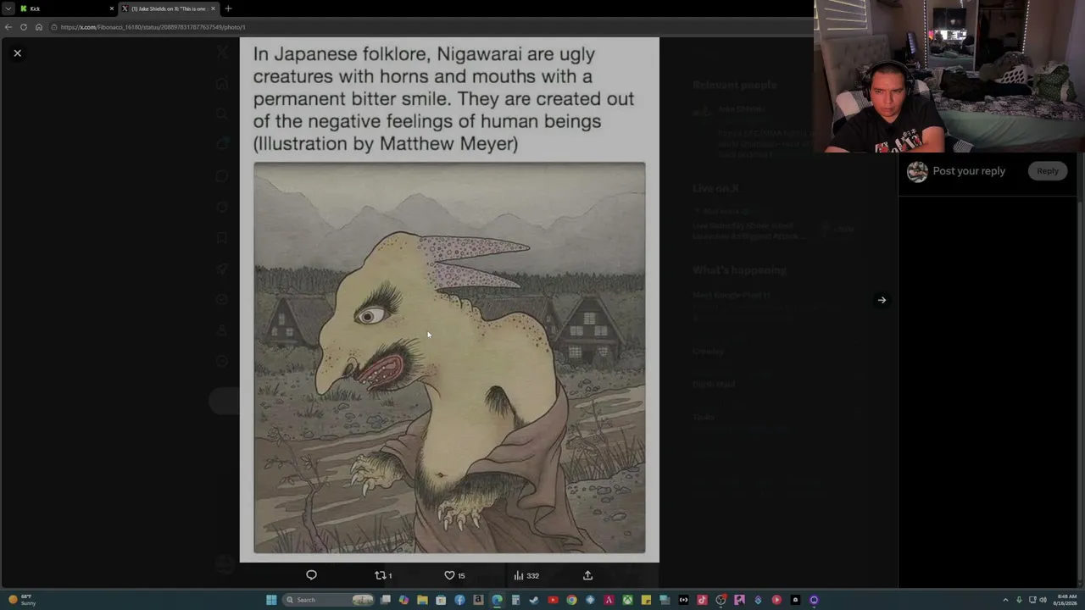Reload the current page
Viewport: 1085px width, 610px height.
coord(24,27)
